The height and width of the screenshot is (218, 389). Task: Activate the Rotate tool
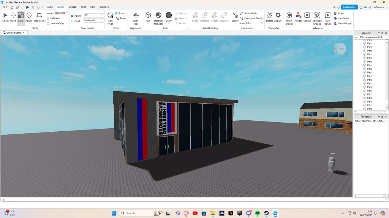coord(29,16)
